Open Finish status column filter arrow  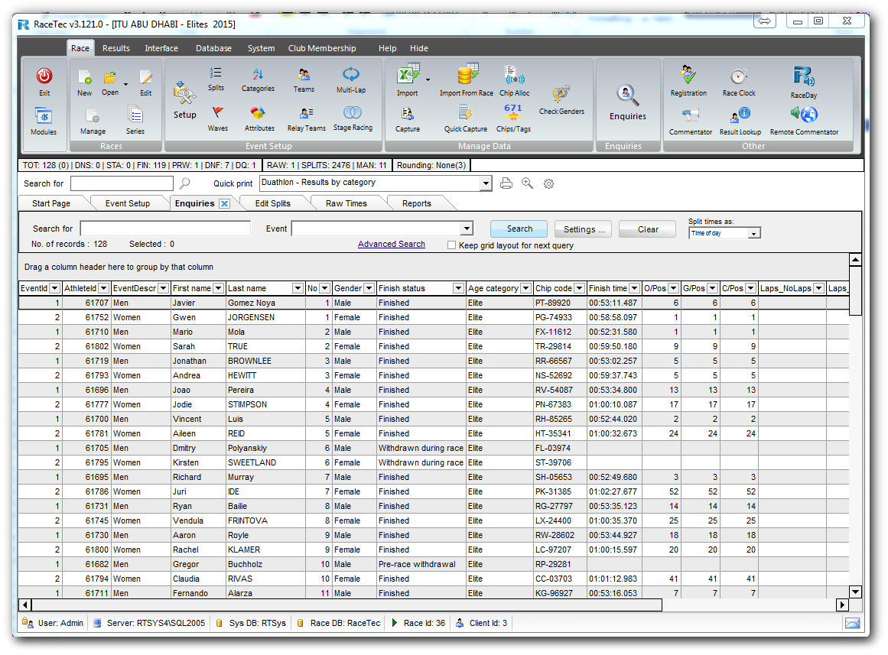pos(458,288)
